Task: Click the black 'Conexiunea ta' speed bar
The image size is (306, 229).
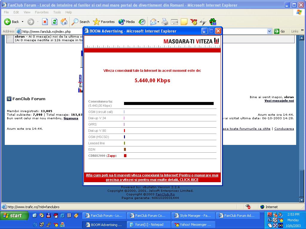Action: (169, 103)
